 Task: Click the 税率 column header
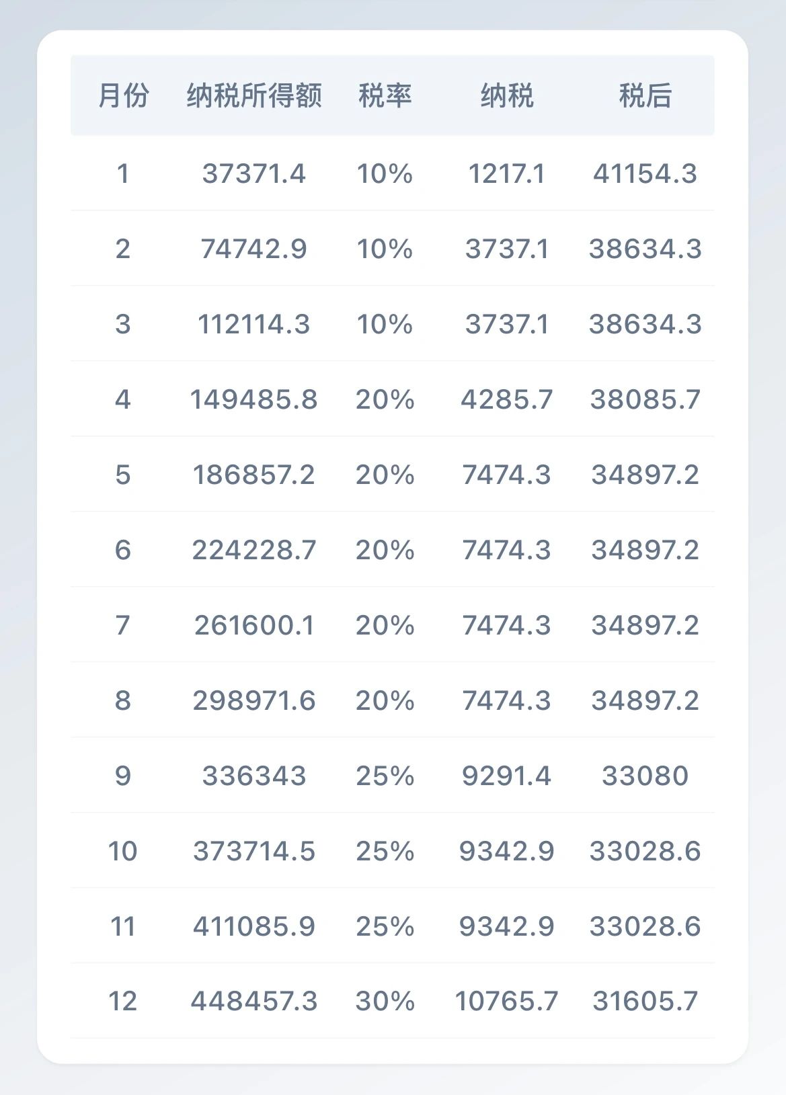[385, 95]
